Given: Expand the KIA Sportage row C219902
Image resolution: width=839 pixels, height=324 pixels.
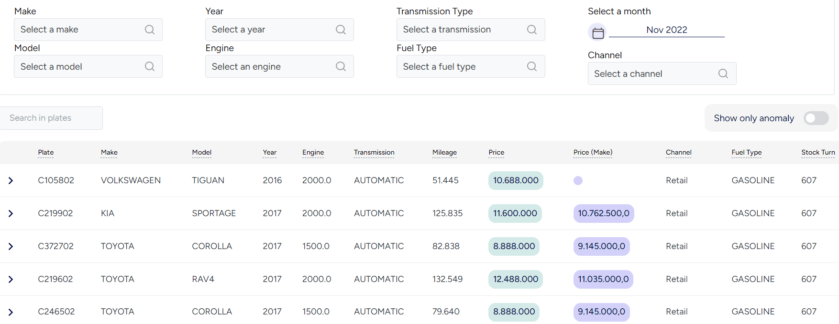Looking at the screenshot, I should click(x=11, y=213).
